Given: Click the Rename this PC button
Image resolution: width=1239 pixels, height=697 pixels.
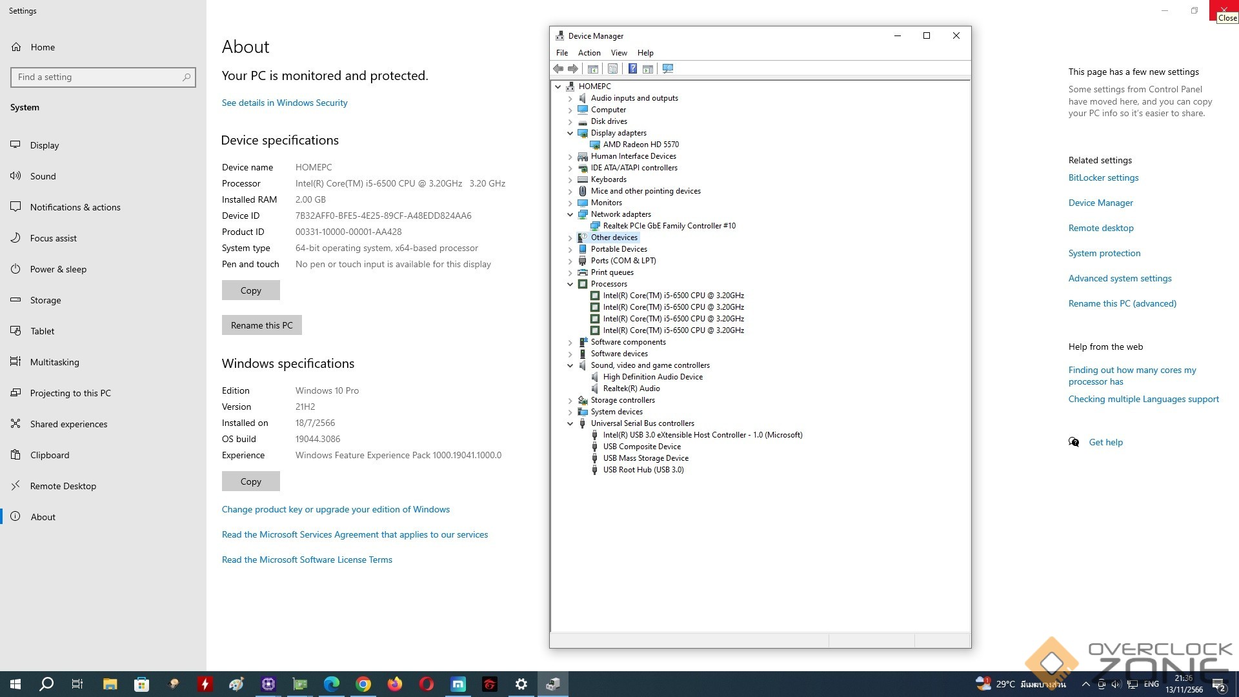Looking at the screenshot, I should pos(261,325).
